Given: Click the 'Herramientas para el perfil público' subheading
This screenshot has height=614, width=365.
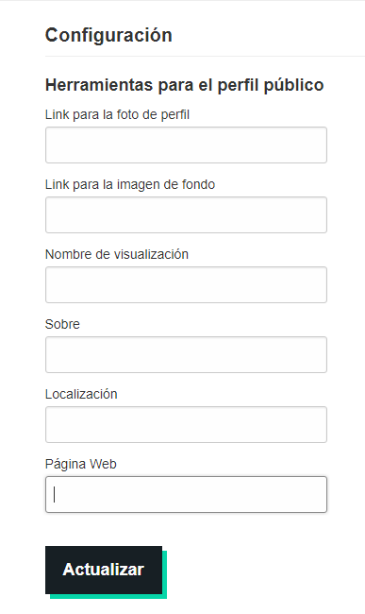Looking at the screenshot, I should click(x=185, y=85).
